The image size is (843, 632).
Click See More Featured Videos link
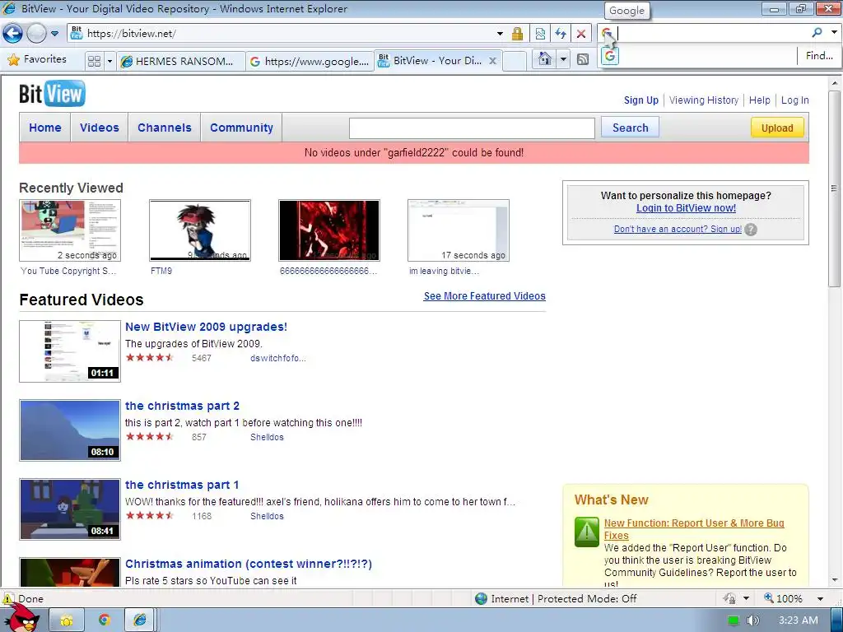[484, 296]
